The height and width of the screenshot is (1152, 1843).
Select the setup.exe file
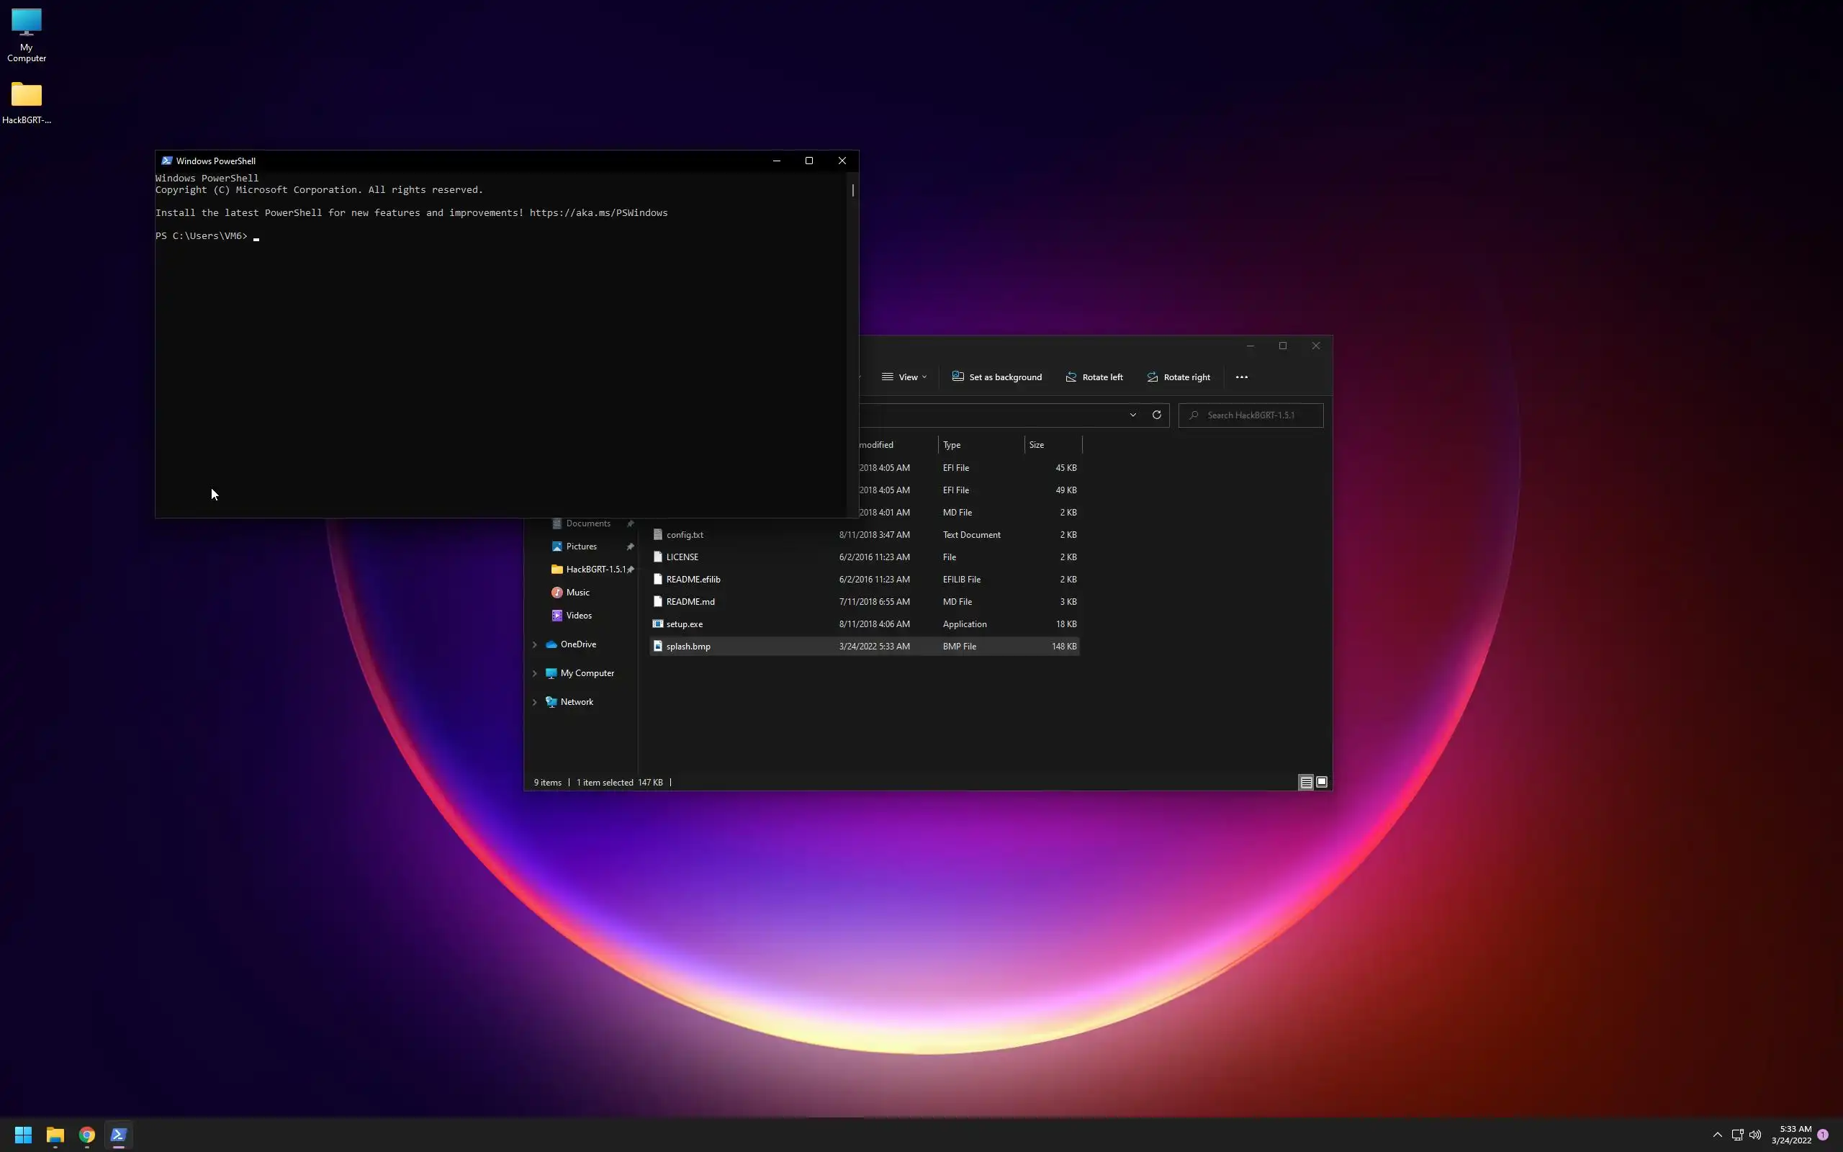684,624
